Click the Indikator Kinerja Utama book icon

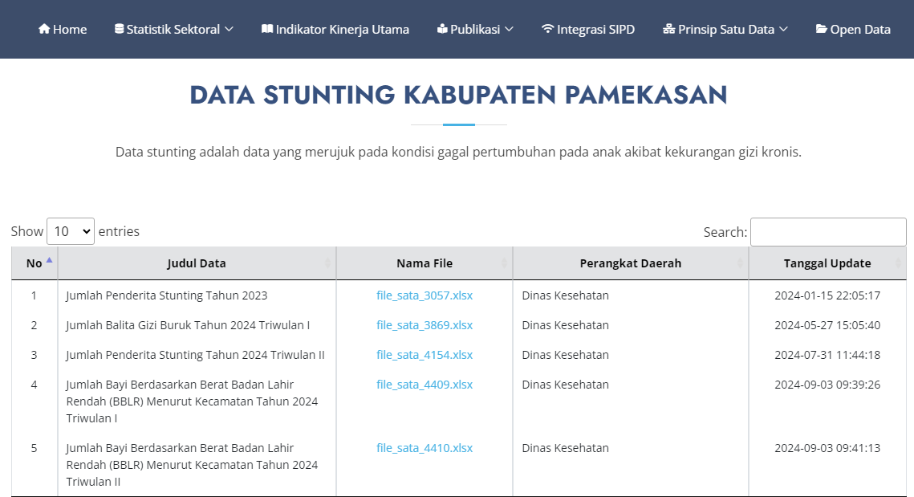click(x=267, y=29)
